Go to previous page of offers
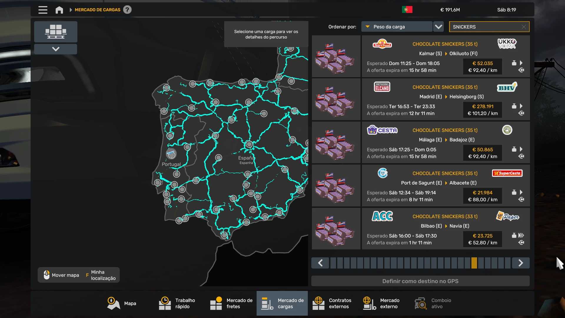The width and height of the screenshot is (565, 318). click(320, 263)
